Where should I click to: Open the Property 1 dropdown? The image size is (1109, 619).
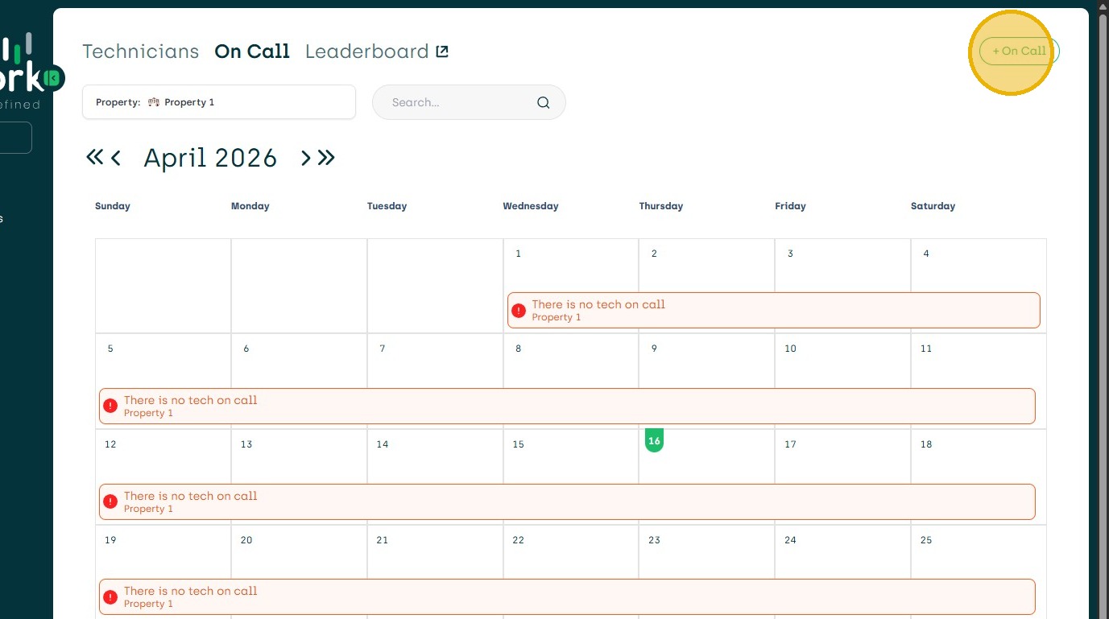[219, 102]
